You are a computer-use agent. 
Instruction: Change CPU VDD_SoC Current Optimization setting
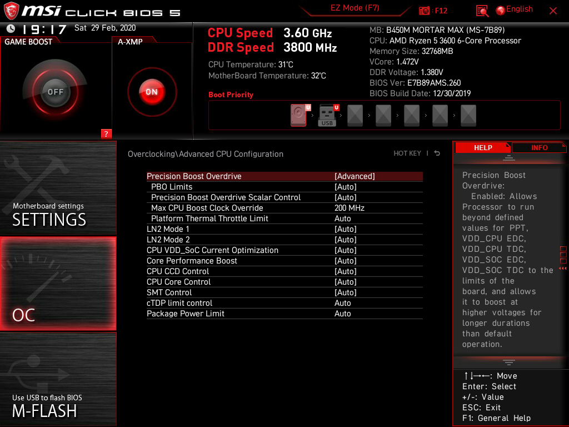284,250
